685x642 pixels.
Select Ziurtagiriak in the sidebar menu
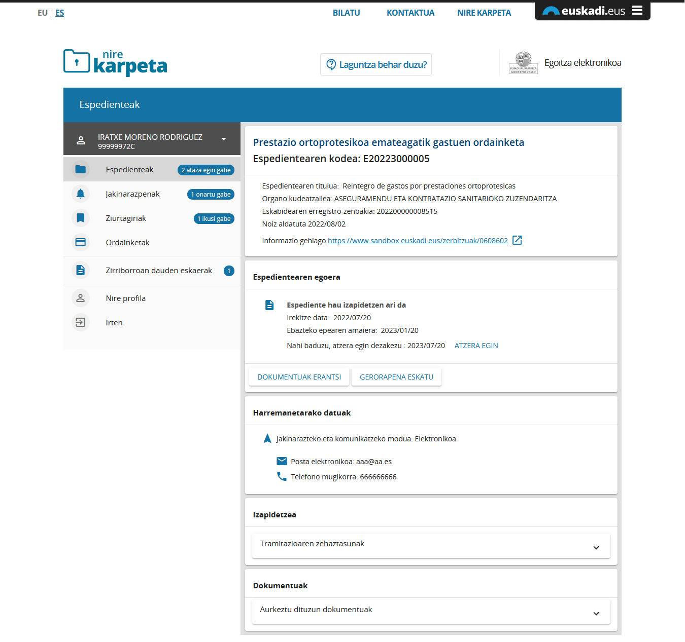pos(152,218)
